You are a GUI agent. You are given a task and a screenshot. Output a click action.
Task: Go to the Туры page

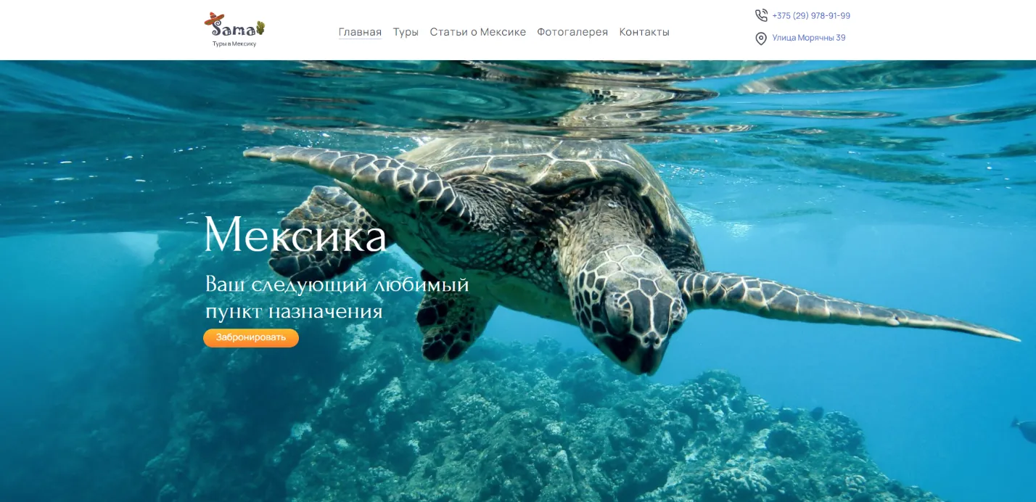[x=406, y=32]
